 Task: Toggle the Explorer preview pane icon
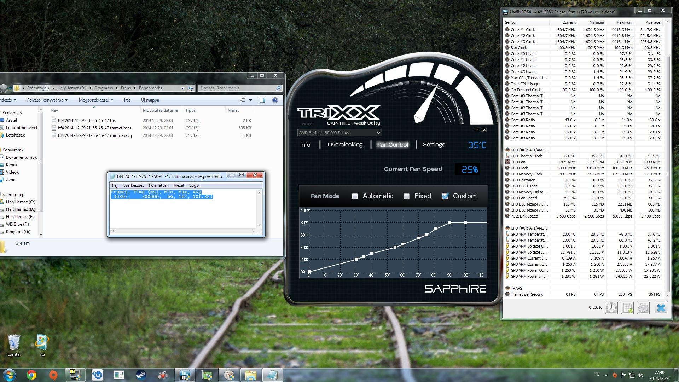(x=262, y=100)
